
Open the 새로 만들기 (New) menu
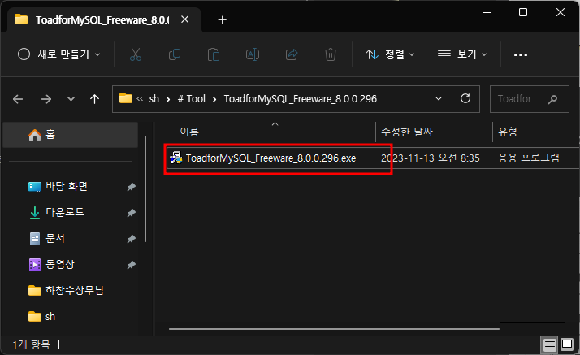[x=59, y=54]
